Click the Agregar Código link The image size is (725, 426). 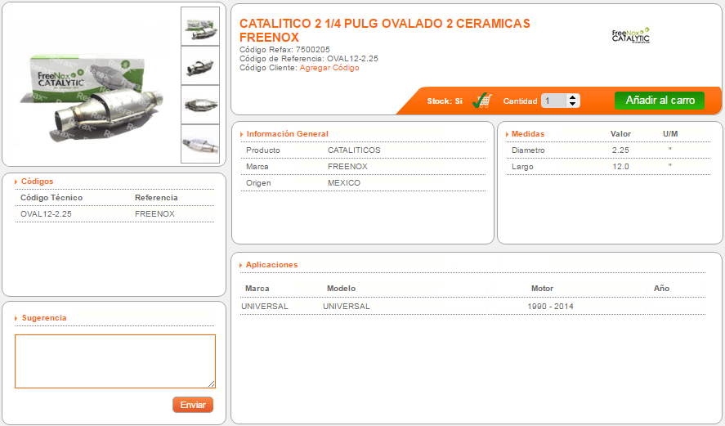point(329,68)
